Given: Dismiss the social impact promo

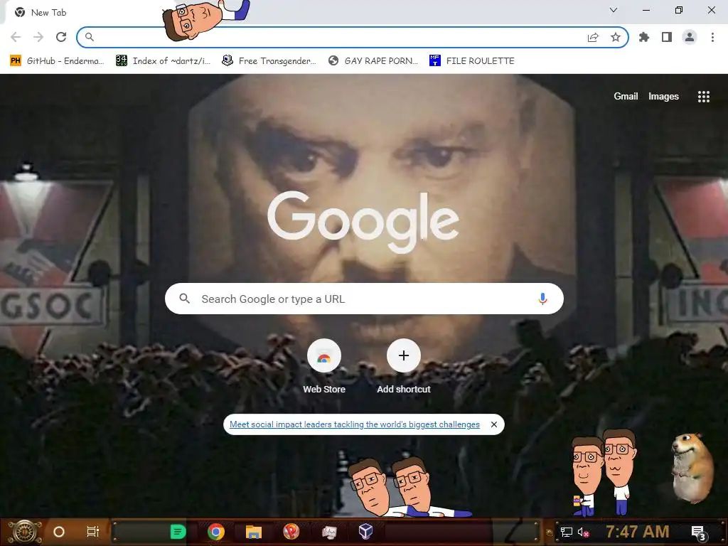Looking at the screenshot, I should click(494, 424).
